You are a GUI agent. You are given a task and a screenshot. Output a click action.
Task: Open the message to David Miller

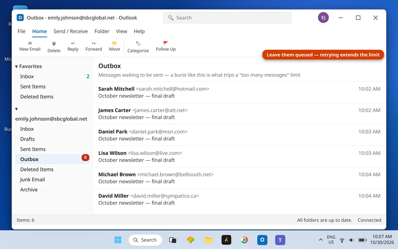point(239,199)
